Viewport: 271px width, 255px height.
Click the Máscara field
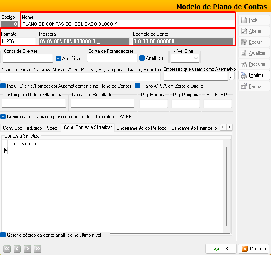coord(84,41)
